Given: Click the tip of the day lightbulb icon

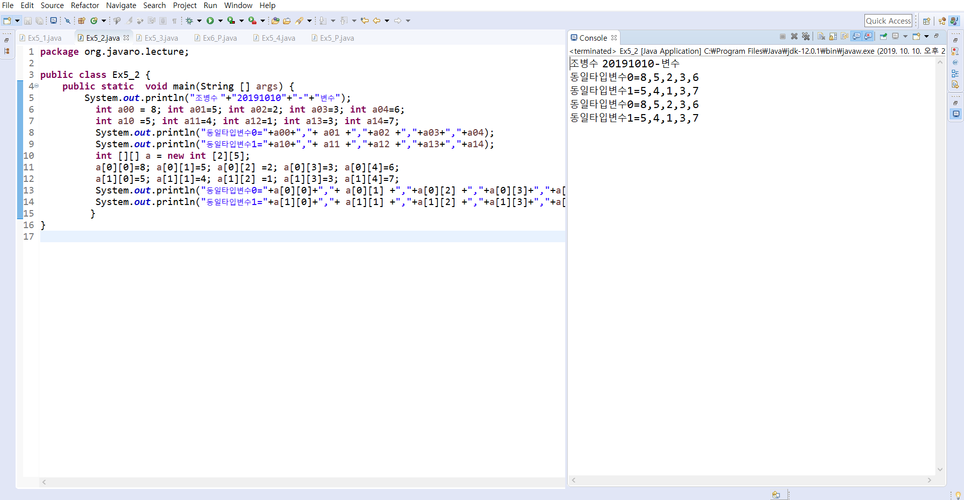Looking at the screenshot, I should pyautogui.click(x=958, y=495).
